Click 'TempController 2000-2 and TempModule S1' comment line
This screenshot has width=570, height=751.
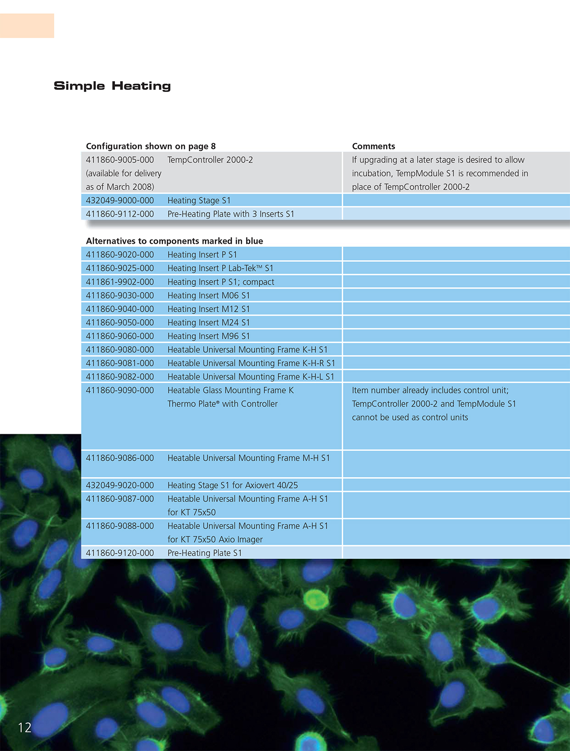pos(434,404)
